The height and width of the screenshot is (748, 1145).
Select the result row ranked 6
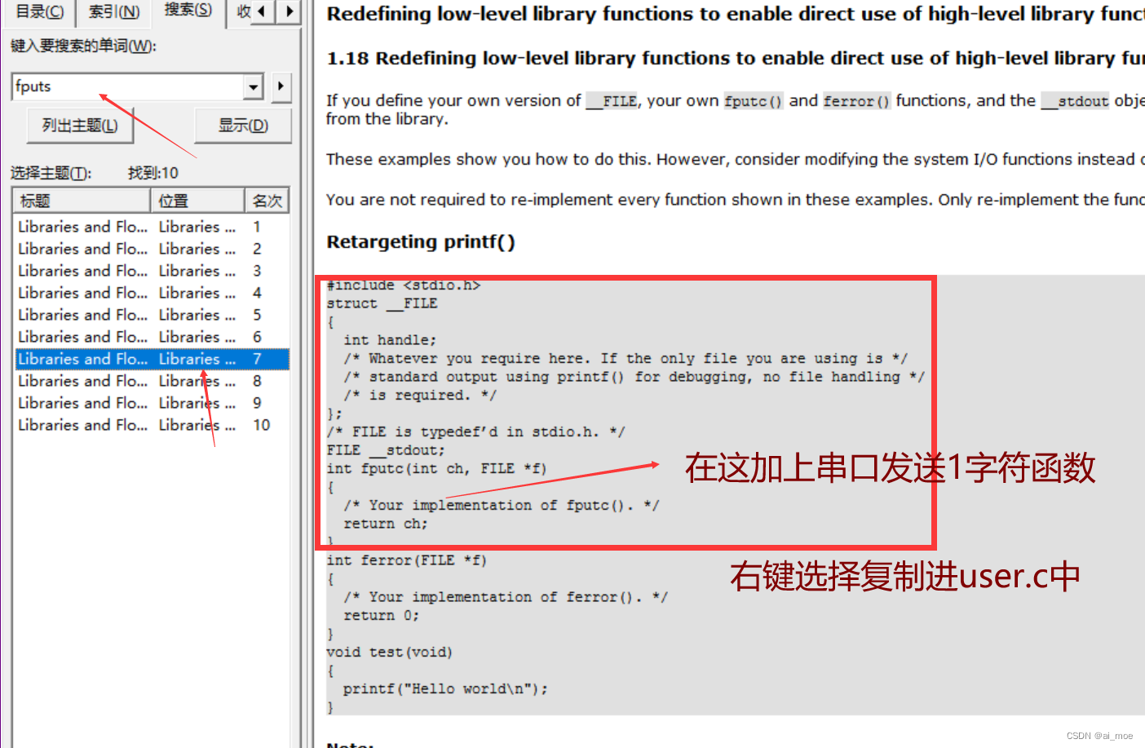(x=152, y=337)
